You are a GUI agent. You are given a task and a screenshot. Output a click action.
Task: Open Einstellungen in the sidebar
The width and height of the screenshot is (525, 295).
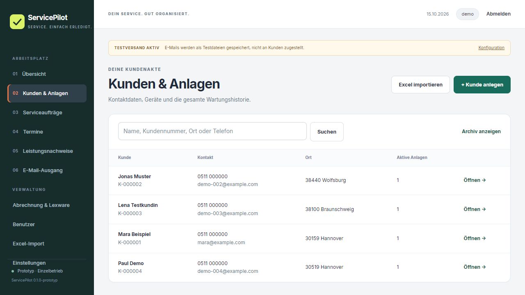29,263
